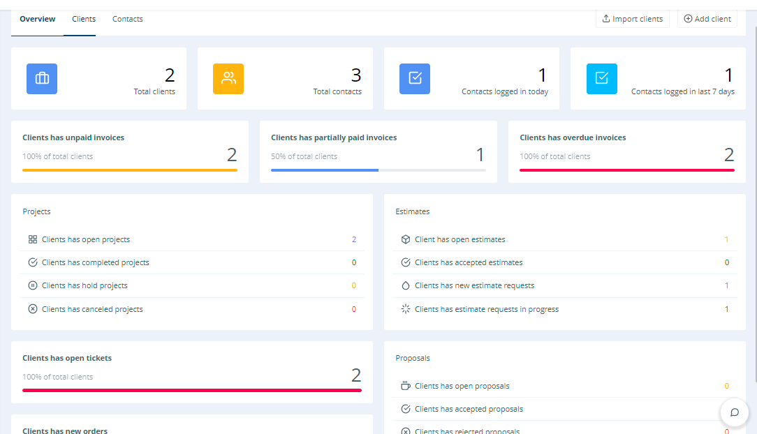757x434 pixels.
Task: Click the cyan icon for Contacts logged in last 7 days
Action: (x=601, y=79)
